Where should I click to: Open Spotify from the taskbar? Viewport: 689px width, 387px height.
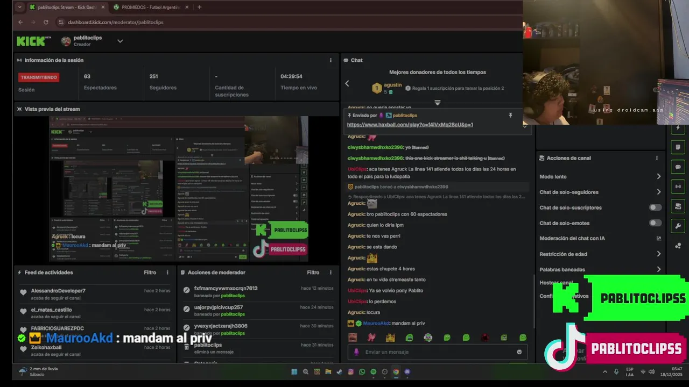pos(373,371)
